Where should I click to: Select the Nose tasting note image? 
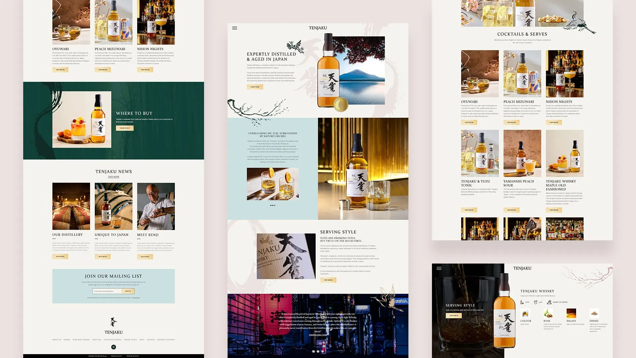pos(548,314)
